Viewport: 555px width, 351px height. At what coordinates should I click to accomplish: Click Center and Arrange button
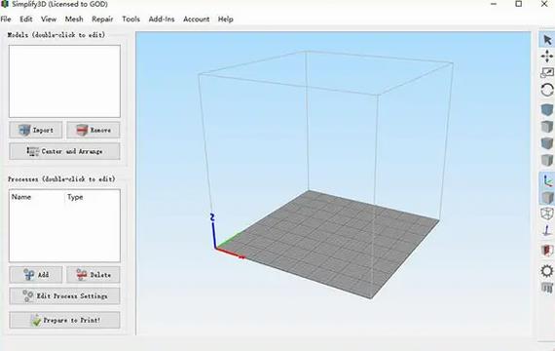point(65,151)
